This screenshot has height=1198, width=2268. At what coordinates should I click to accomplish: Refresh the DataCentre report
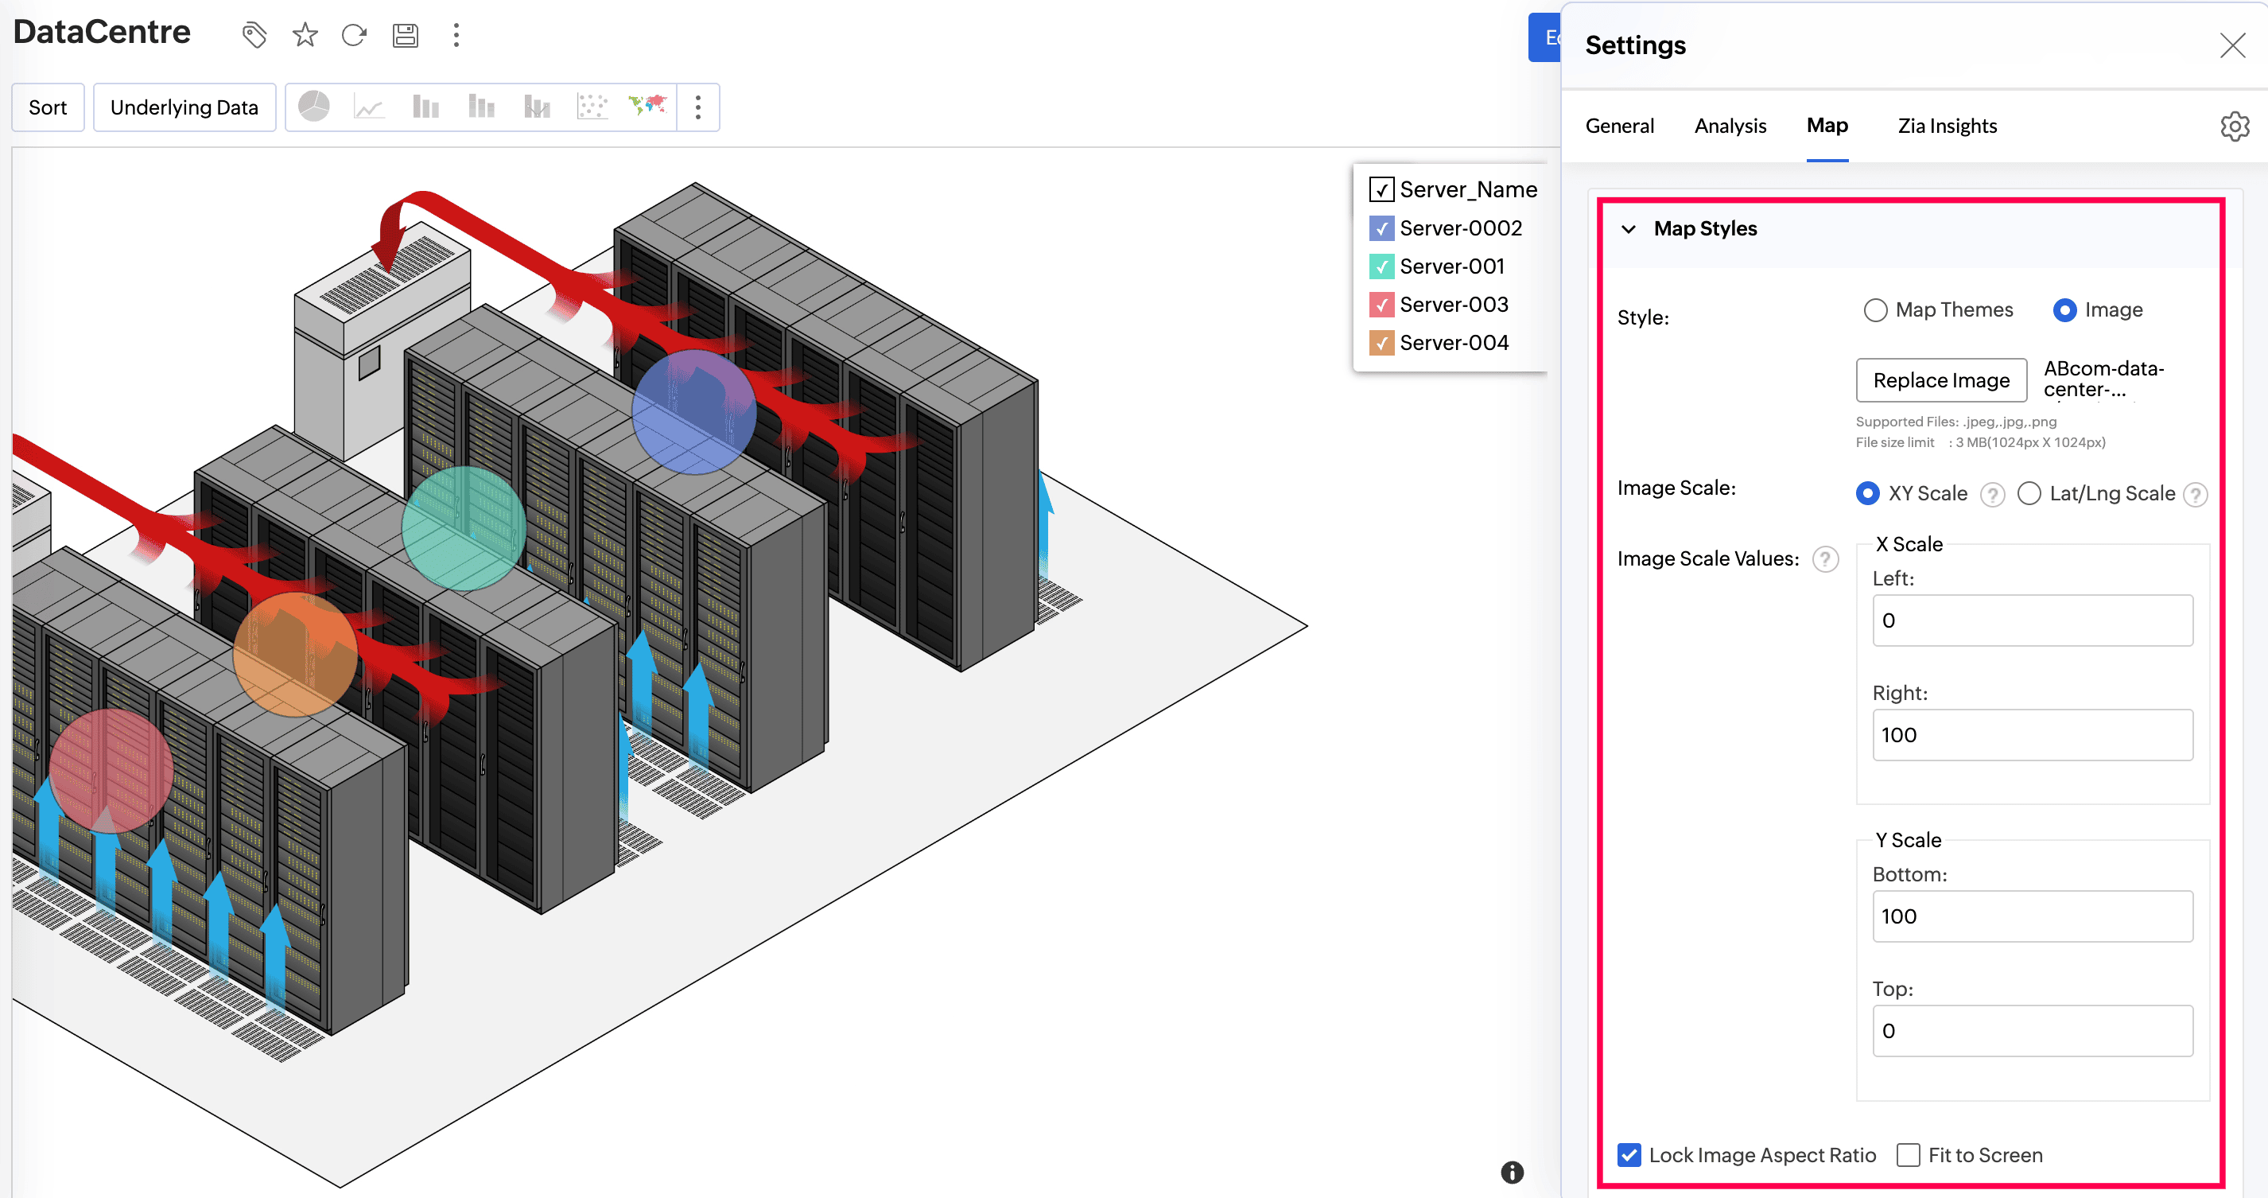point(354,35)
